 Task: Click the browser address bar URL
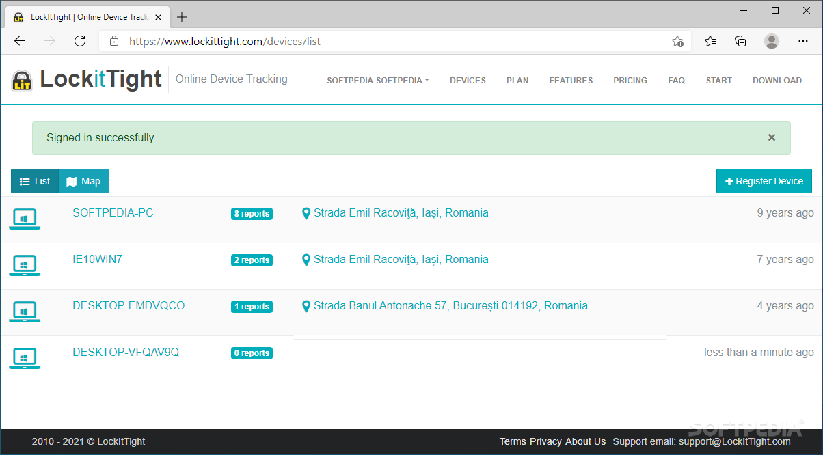pyautogui.click(x=225, y=41)
